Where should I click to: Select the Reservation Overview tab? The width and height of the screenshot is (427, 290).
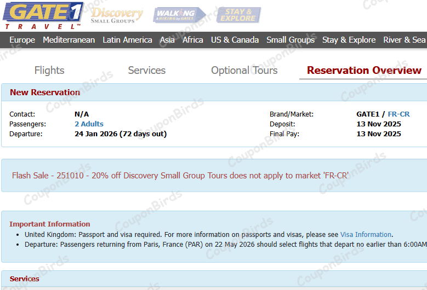[x=364, y=71]
